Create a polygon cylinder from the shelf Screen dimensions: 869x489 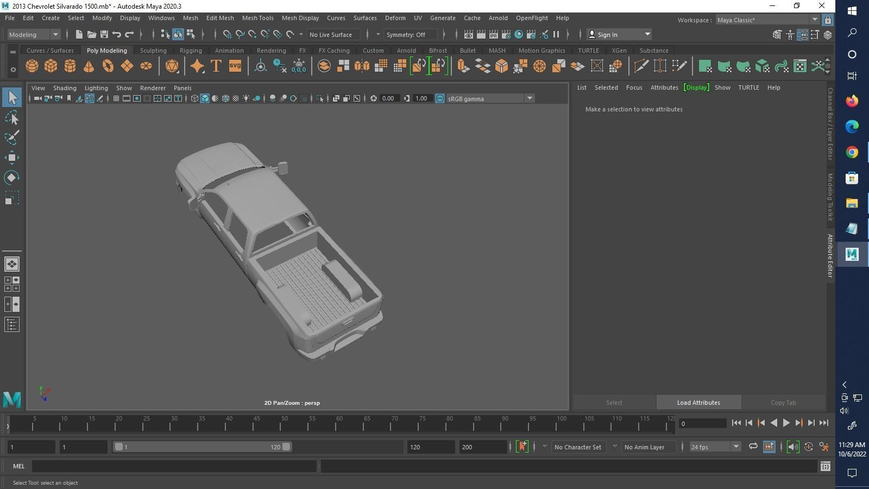70,66
